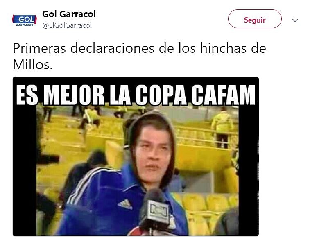Click the 'ES MEJOR LA COPA CAFAM' caption
The height and width of the screenshot is (242, 310).
[136, 95]
